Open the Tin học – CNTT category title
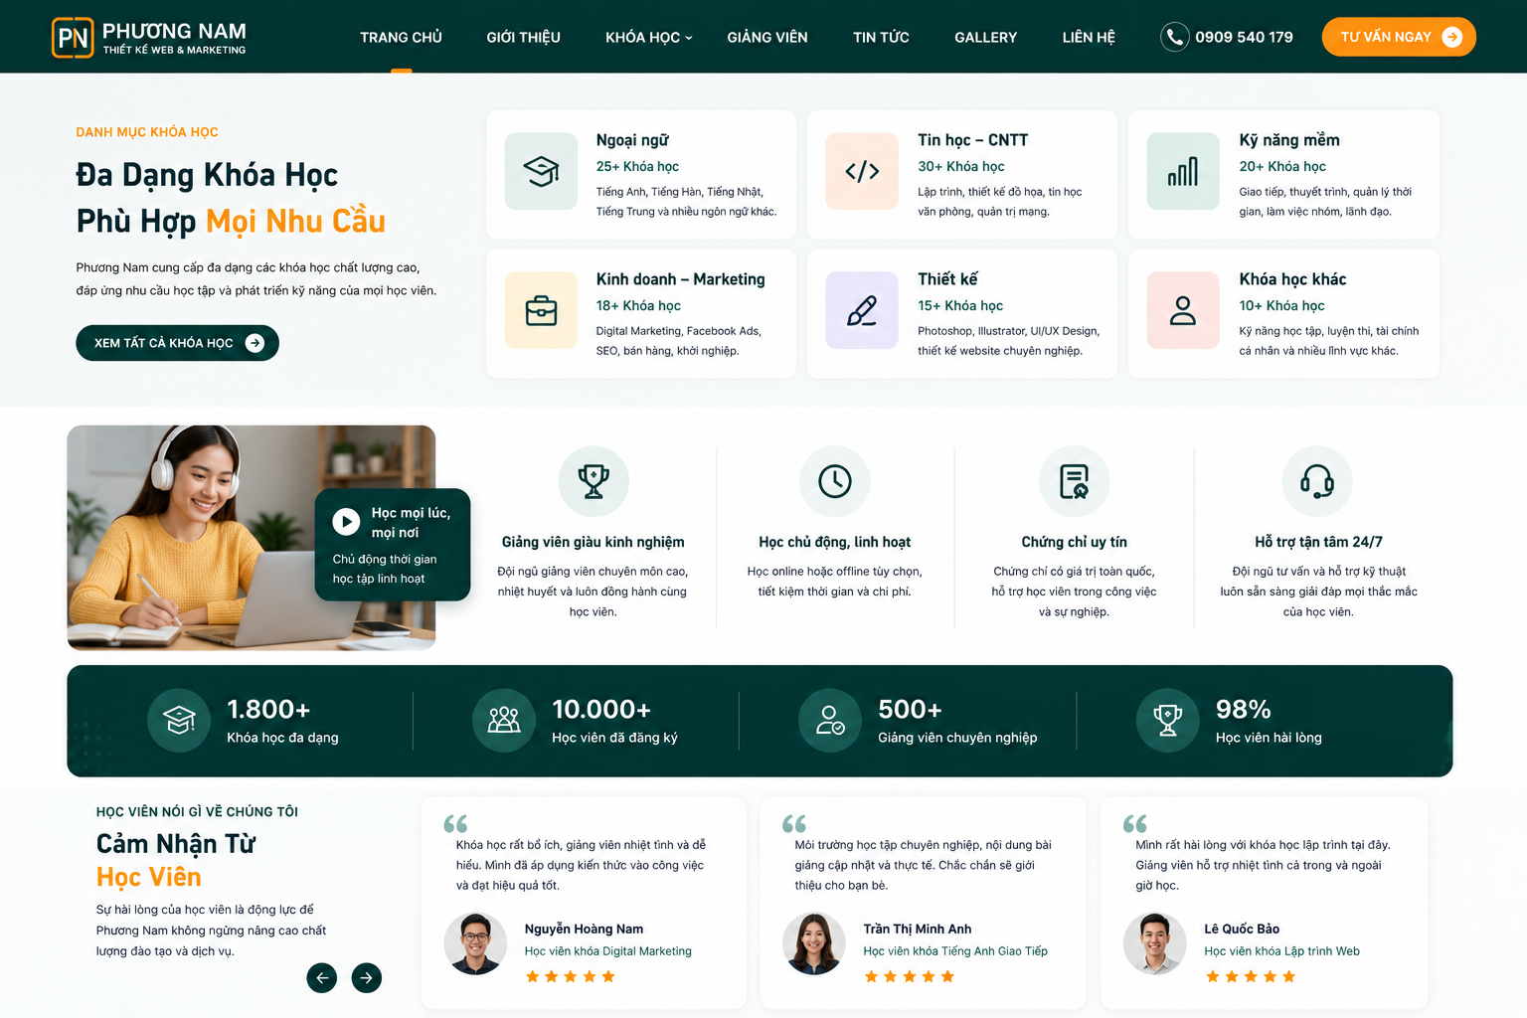The height and width of the screenshot is (1018, 1527). pos(973,140)
